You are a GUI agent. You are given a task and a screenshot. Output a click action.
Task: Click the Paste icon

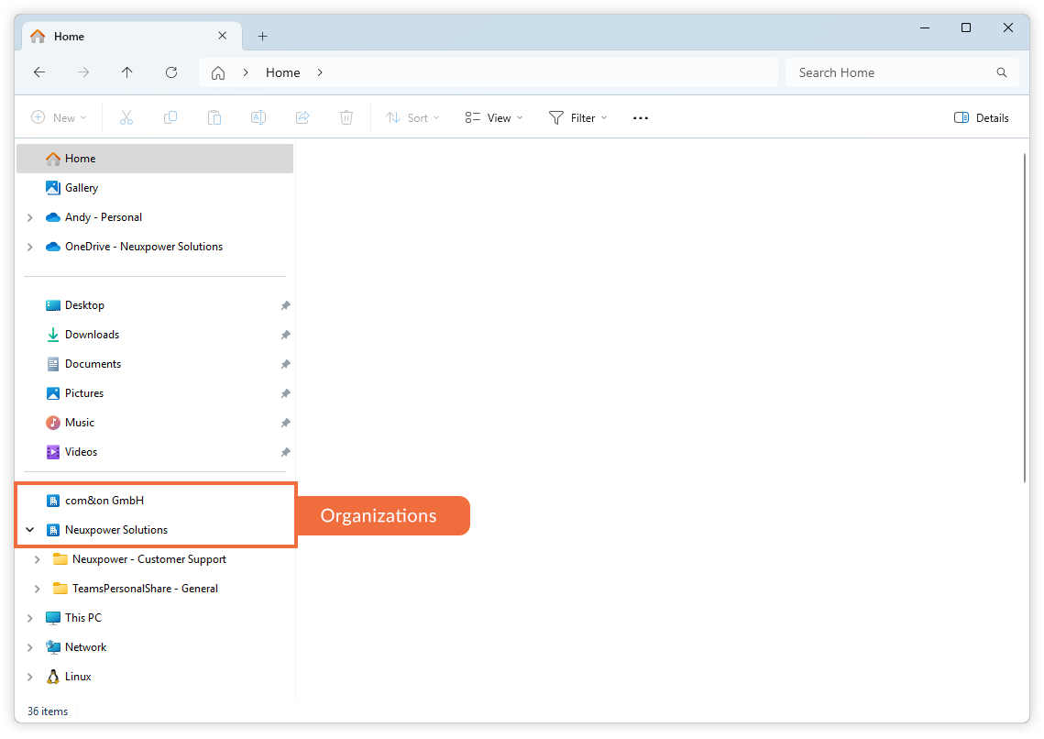click(x=214, y=117)
